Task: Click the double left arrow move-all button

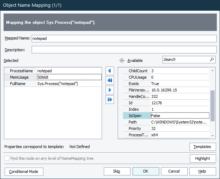Action: 110,80
